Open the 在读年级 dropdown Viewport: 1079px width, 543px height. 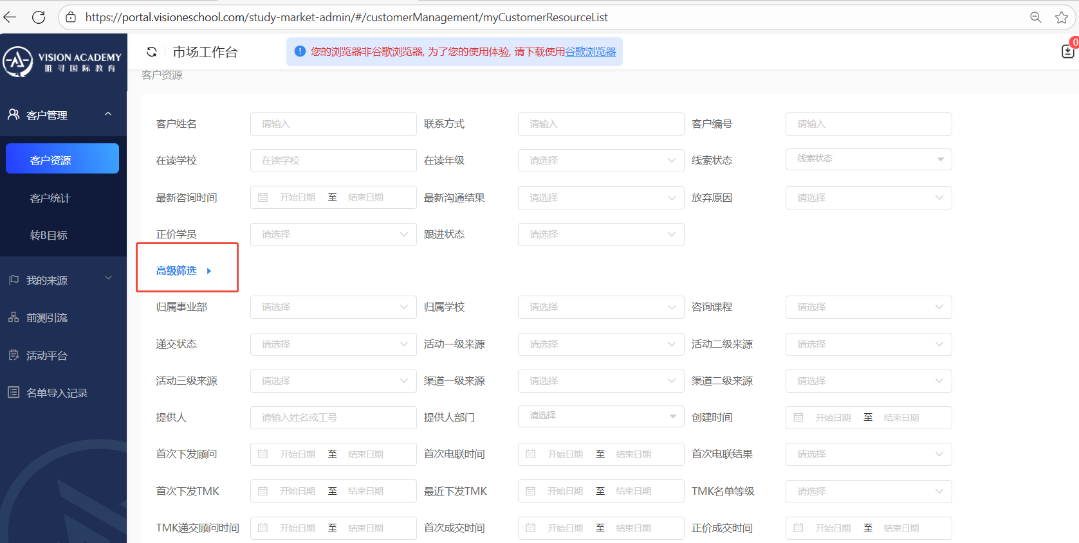pyautogui.click(x=600, y=161)
